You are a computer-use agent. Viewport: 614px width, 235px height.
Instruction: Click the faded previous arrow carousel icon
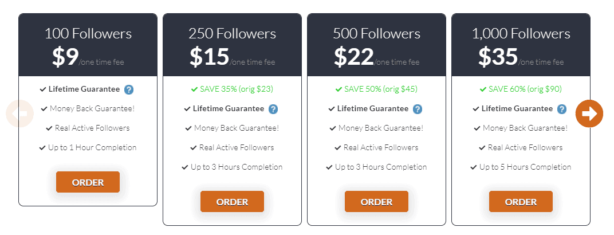coord(19,113)
